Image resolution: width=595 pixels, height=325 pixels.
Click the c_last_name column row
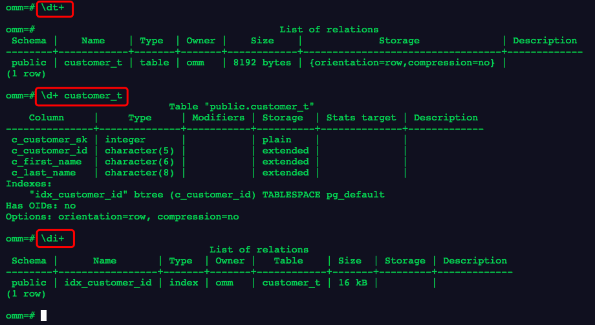44,173
